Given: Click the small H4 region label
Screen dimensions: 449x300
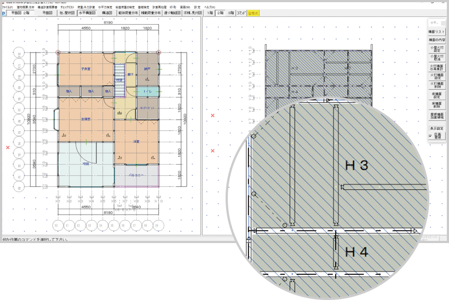Looking at the screenshot, I should click(x=295, y=92).
